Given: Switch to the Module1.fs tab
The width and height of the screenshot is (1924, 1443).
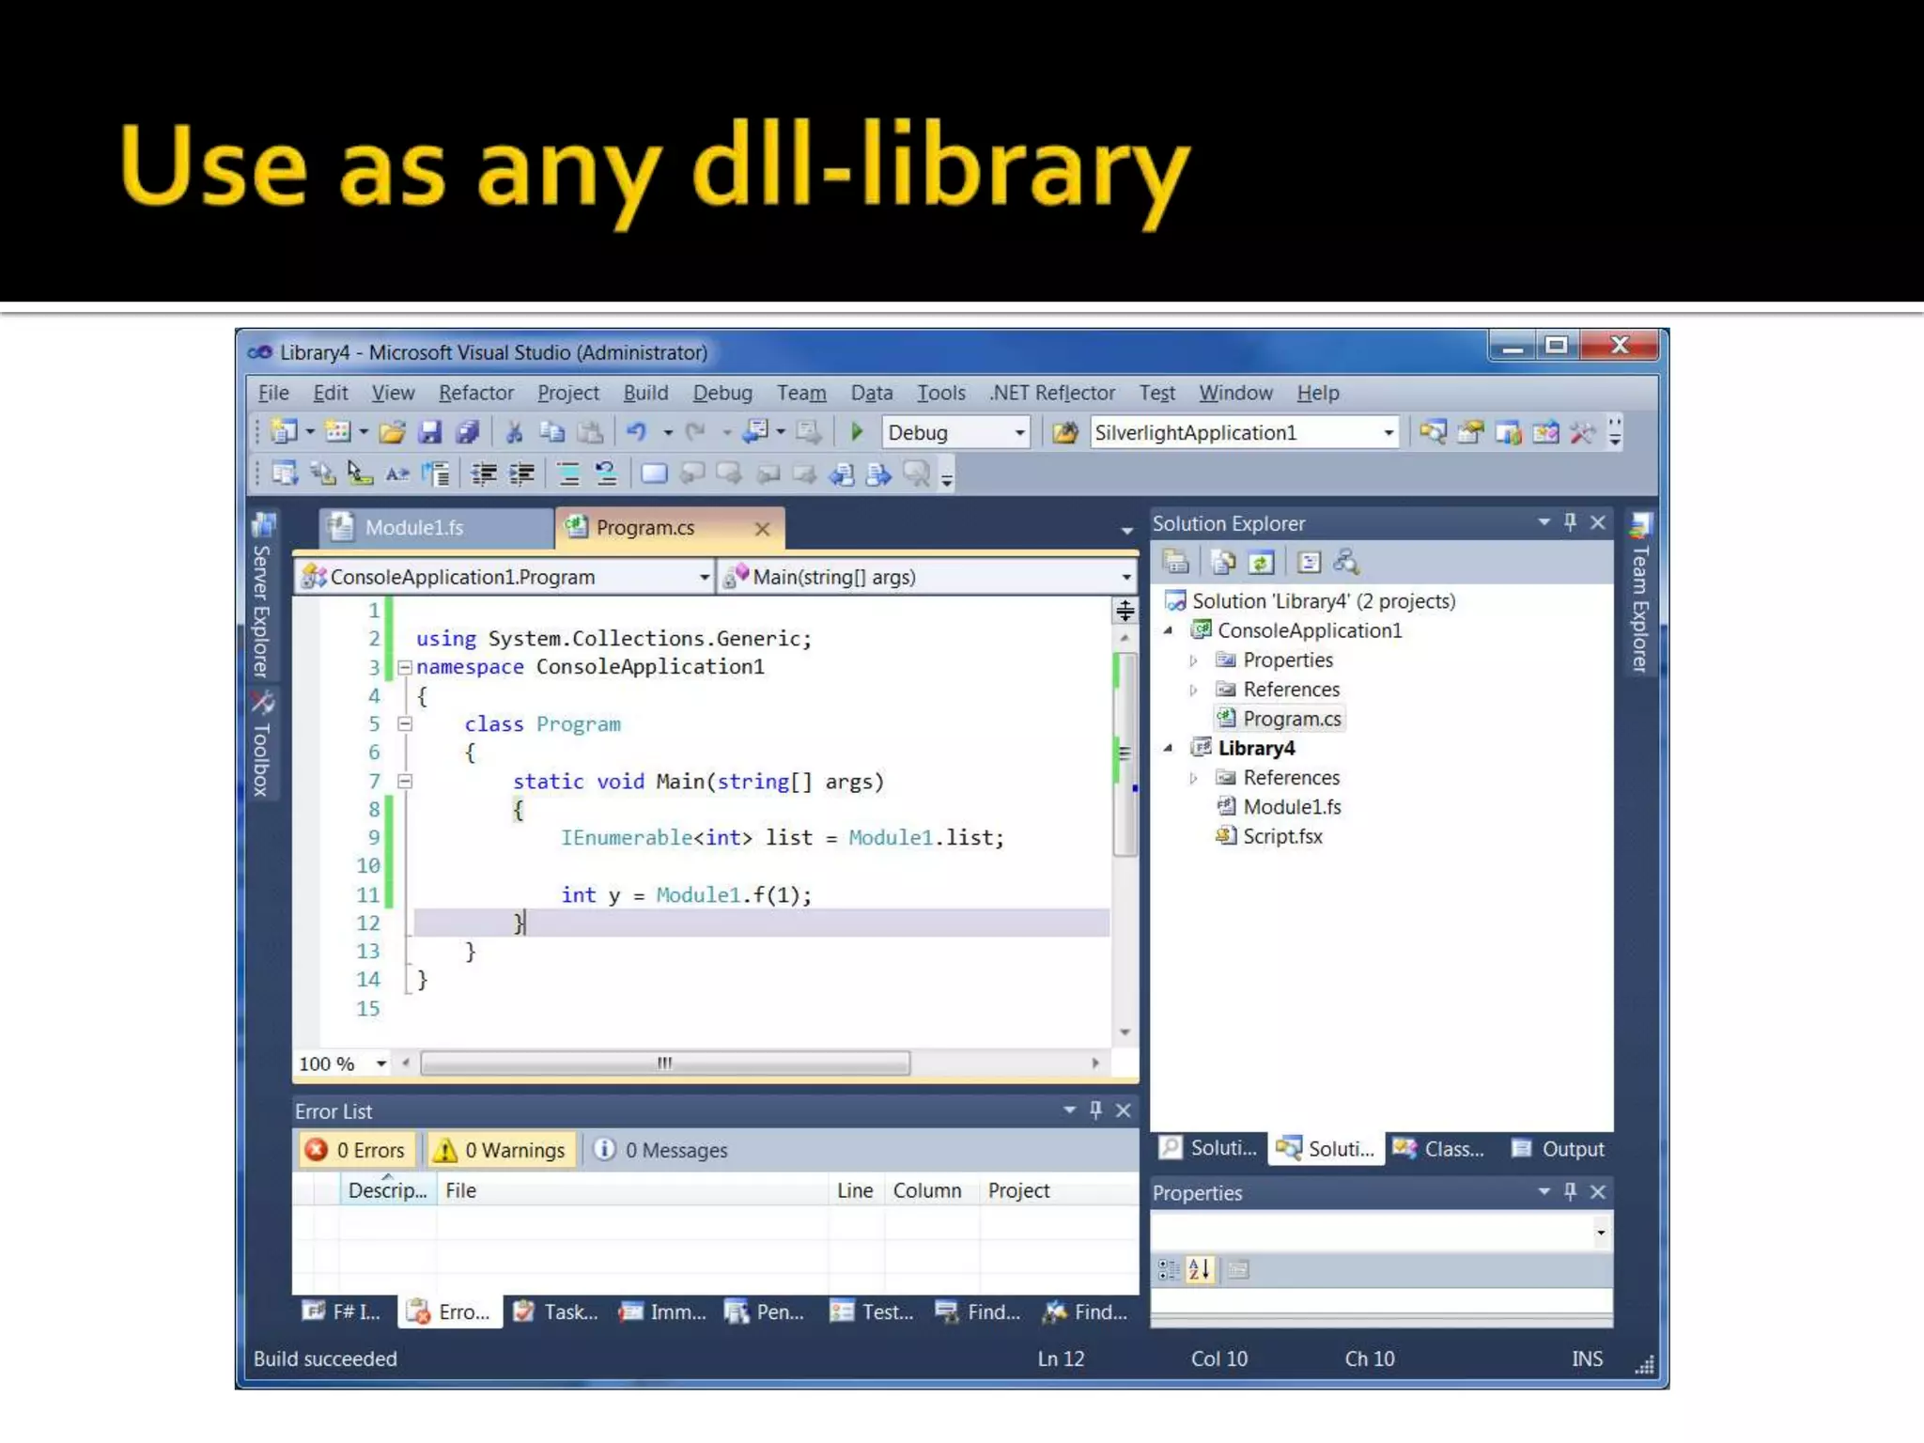Looking at the screenshot, I should click(436, 527).
